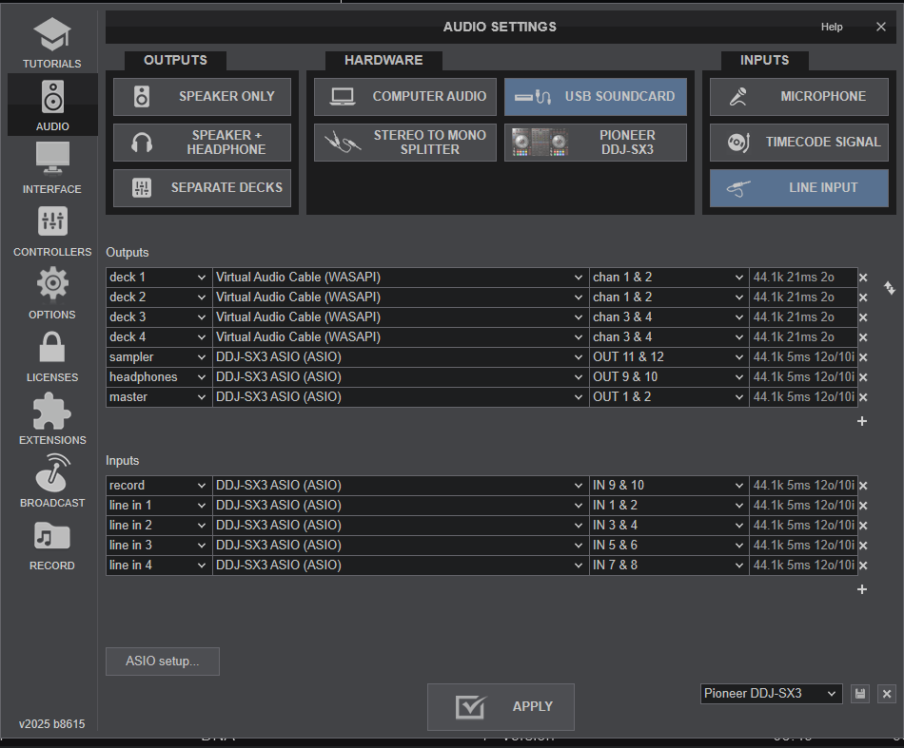The image size is (904, 748).
Task: Remove the deck 4 output row
Action: coord(863,337)
